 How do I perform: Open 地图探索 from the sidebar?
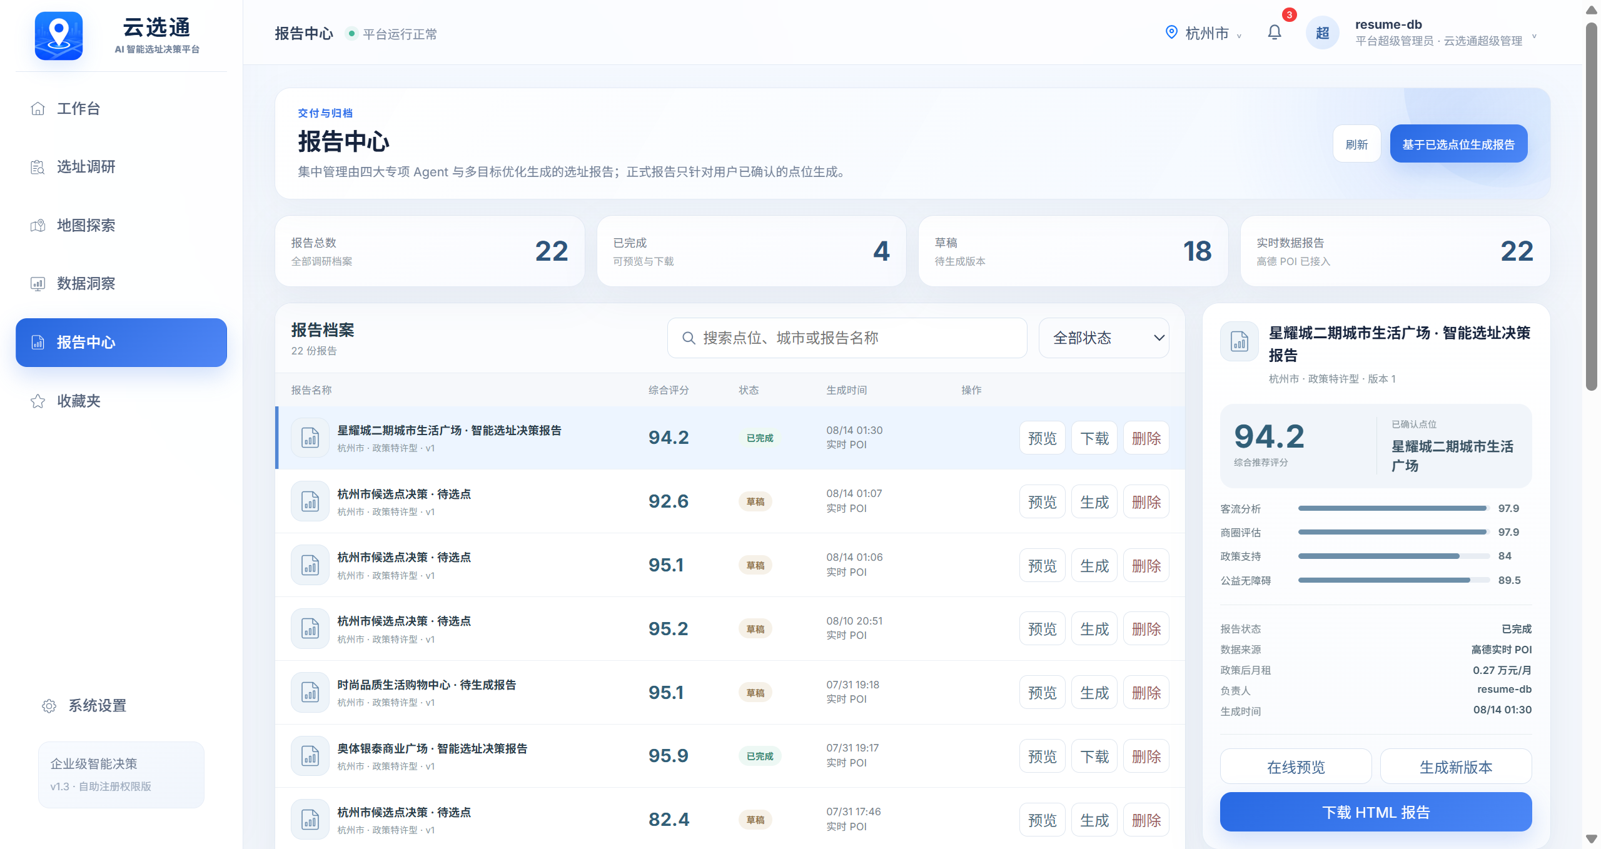[x=121, y=226]
